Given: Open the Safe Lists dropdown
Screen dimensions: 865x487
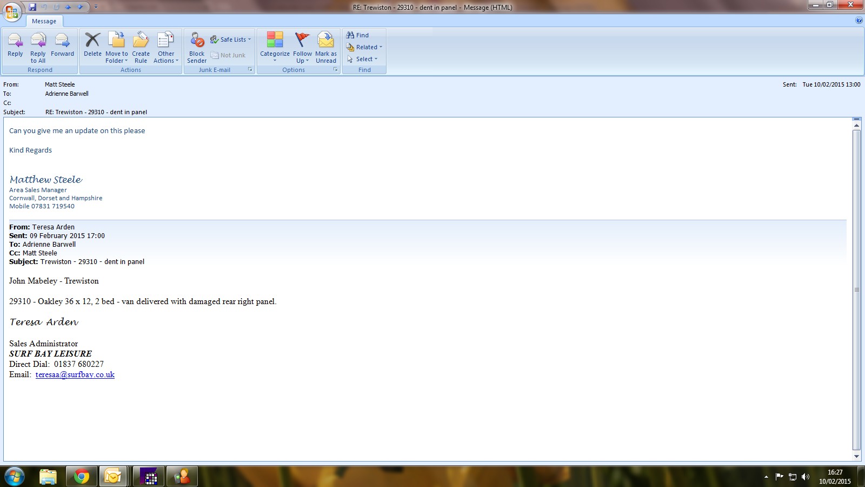Looking at the screenshot, I should pyautogui.click(x=231, y=40).
